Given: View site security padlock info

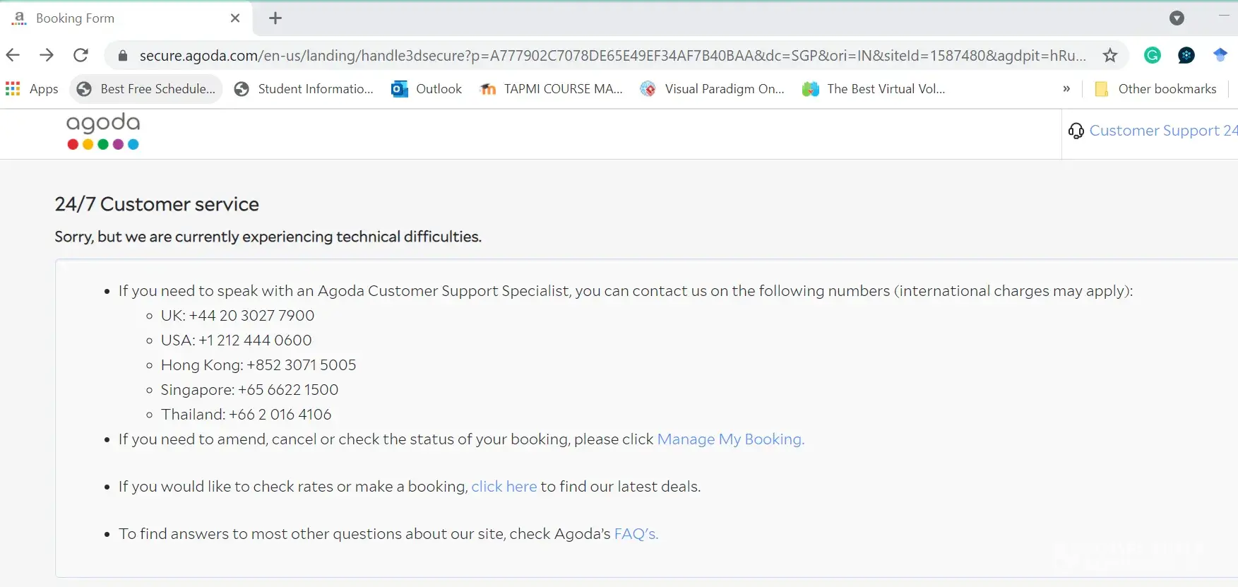Looking at the screenshot, I should [x=123, y=56].
